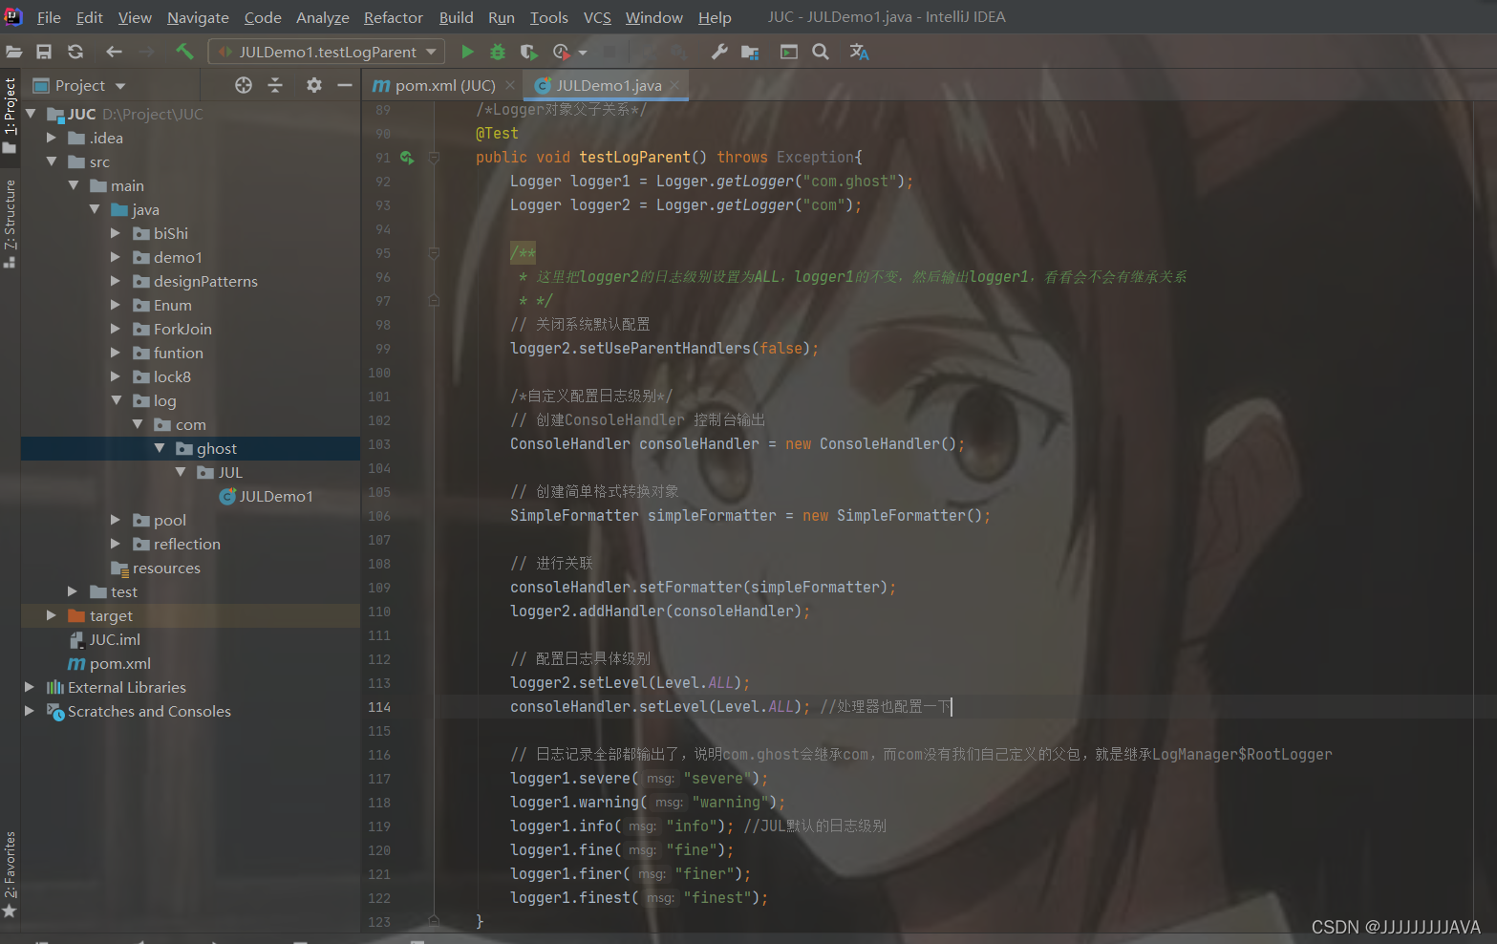The height and width of the screenshot is (944, 1497).
Task: Open Project panel gear options
Action: [313, 86]
